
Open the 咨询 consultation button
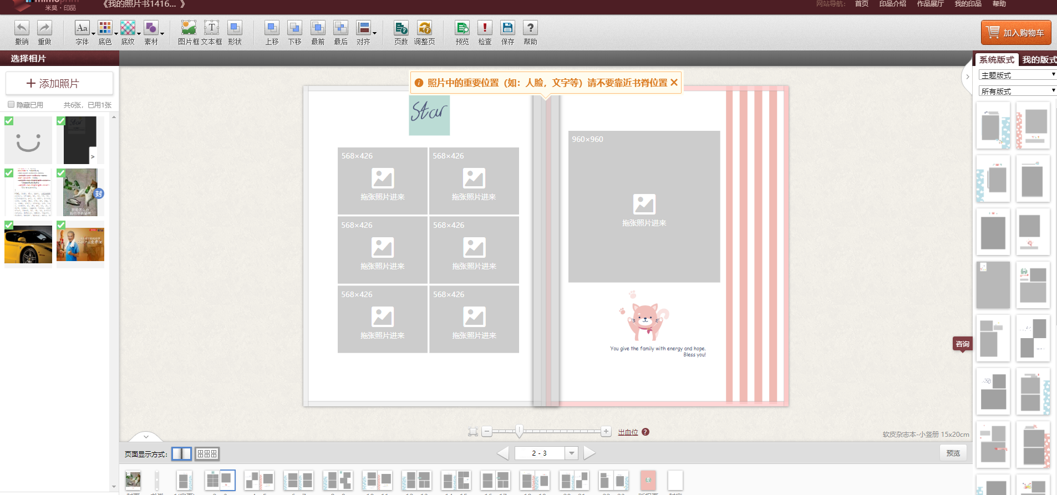coord(963,344)
